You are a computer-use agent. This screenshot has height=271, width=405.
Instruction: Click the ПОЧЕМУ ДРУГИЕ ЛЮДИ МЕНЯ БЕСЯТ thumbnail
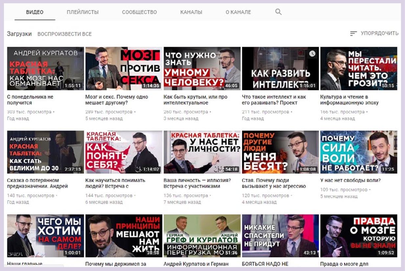(x=280, y=152)
